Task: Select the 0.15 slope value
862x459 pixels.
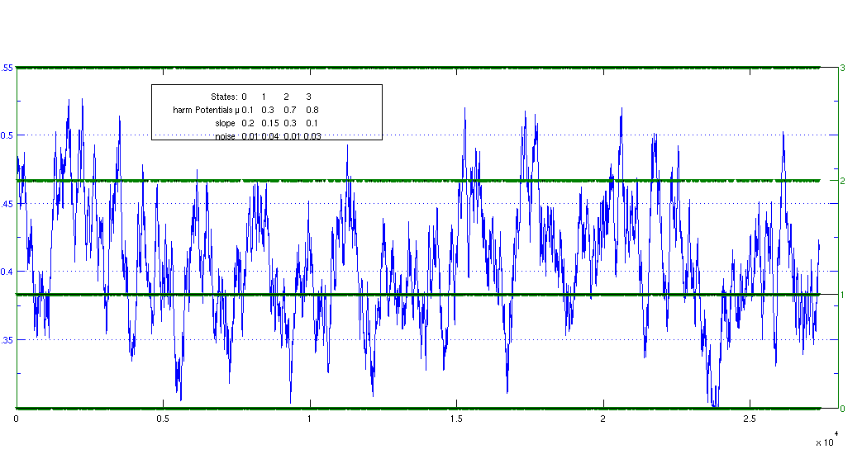Action: (x=269, y=123)
